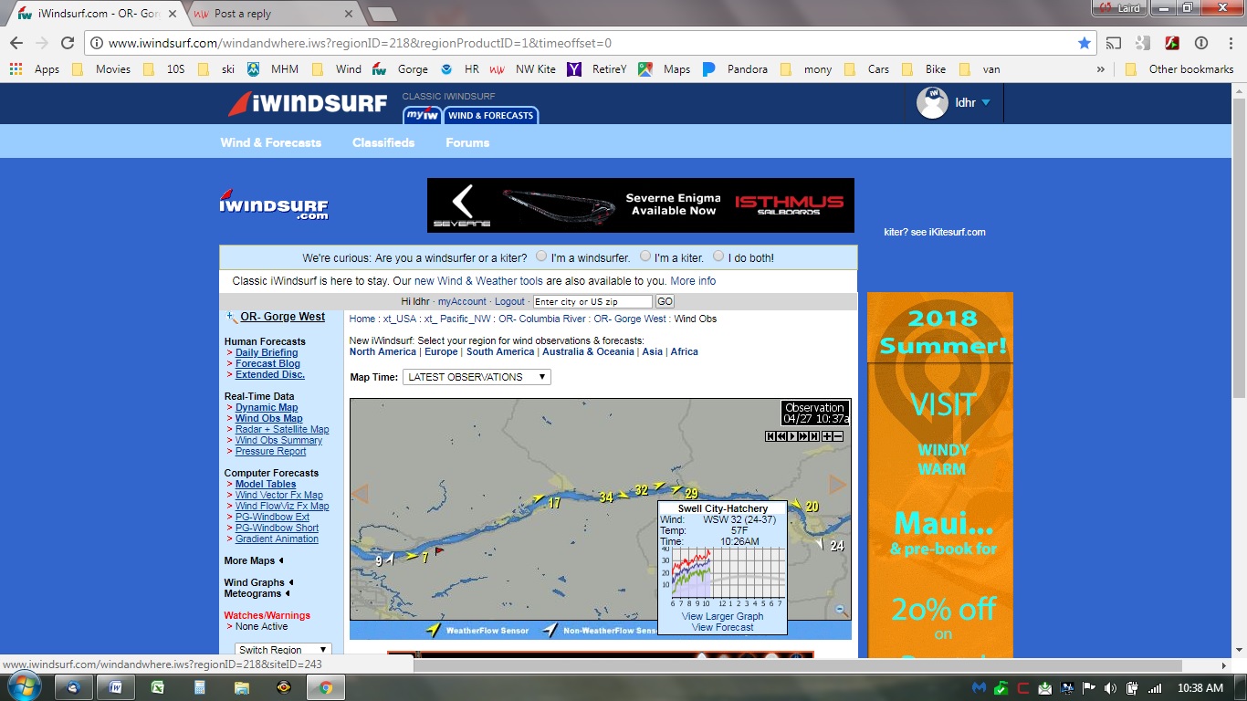
Task: Pan map east with right arrow
Action: click(838, 484)
